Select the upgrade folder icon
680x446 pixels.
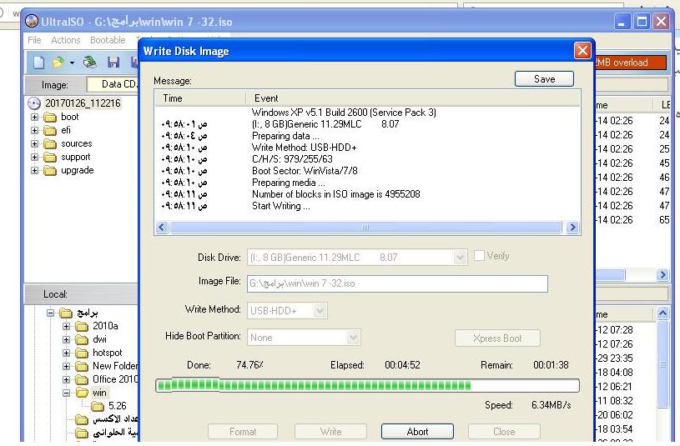click(x=50, y=171)
